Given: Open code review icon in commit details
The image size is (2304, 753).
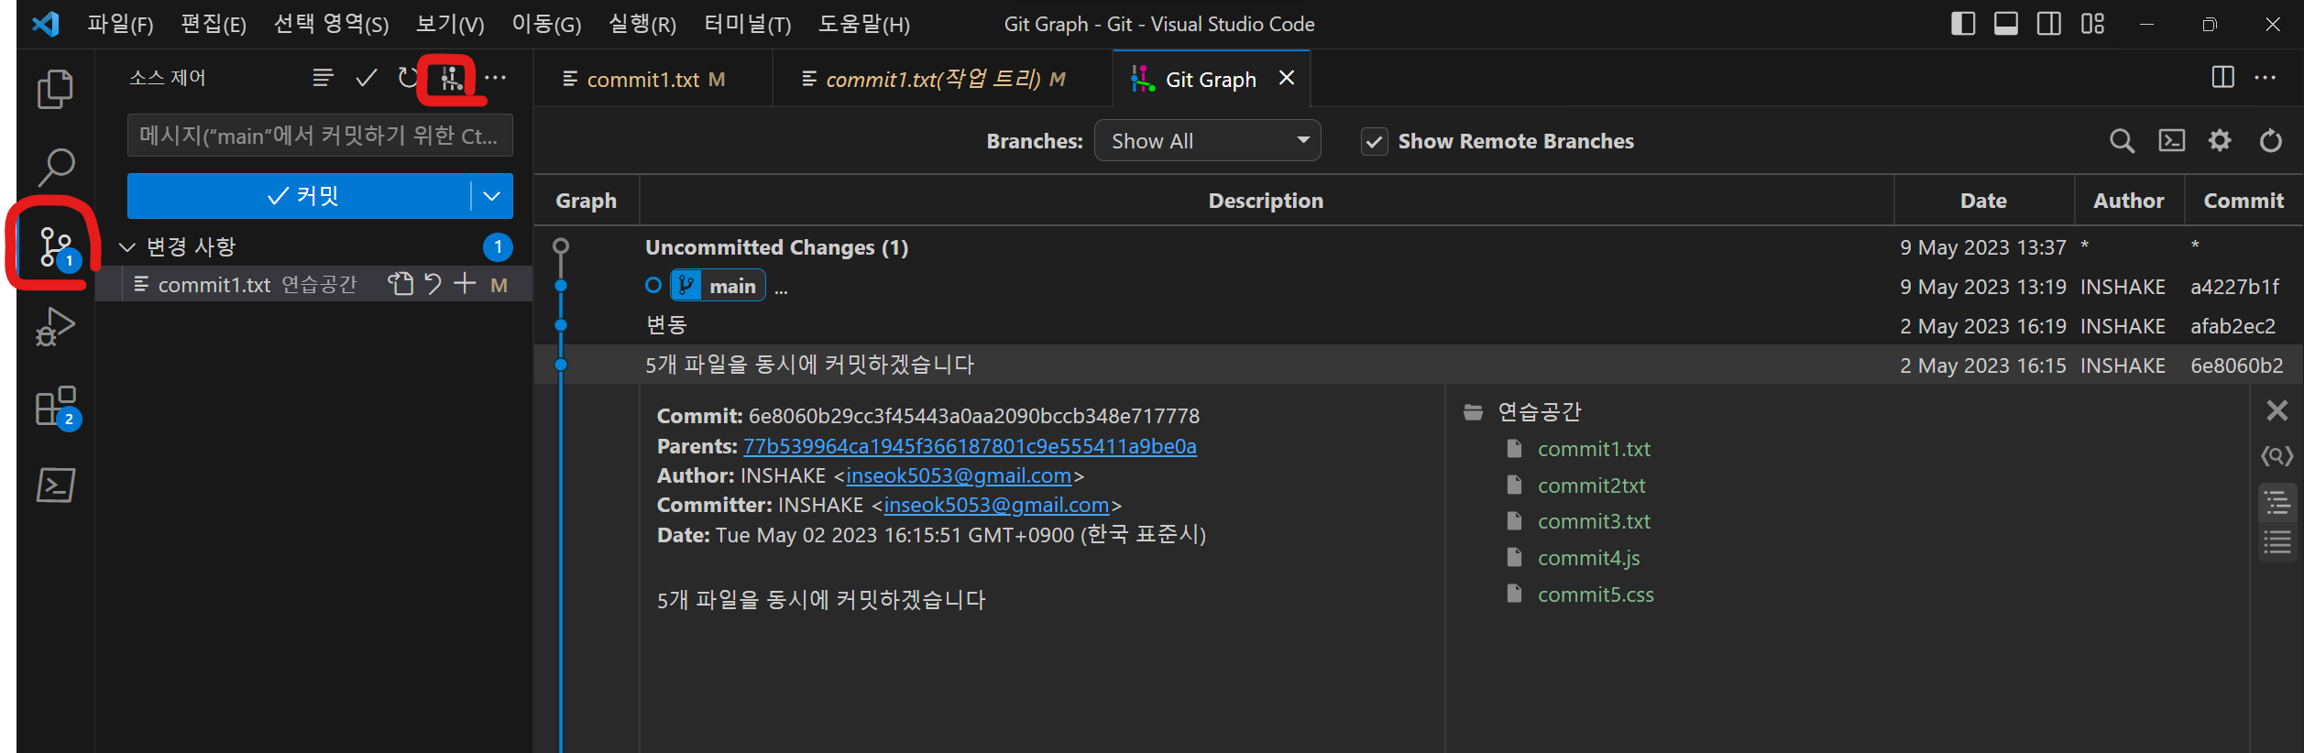Looking at the screenshot, I should 2277,455.
